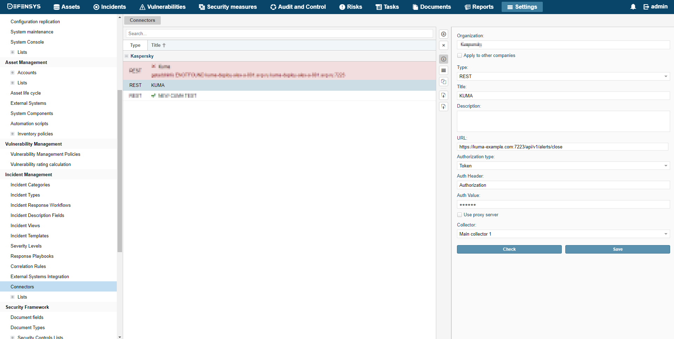
Task: Open connector details via the info icon
Action: pyautogui.click(x=443, y=59)
